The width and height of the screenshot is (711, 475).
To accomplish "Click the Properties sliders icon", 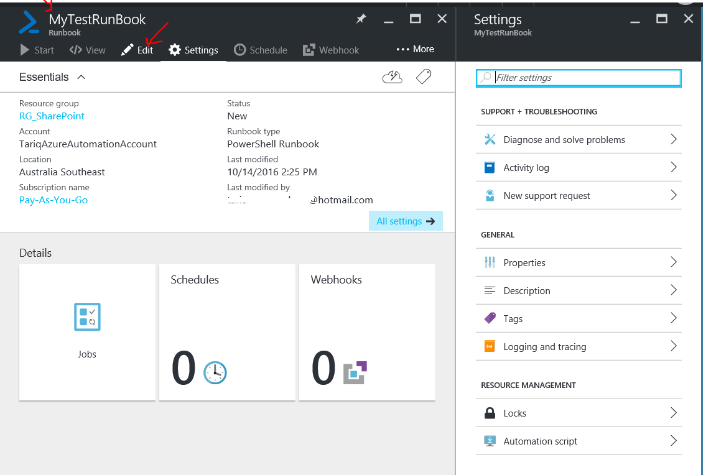I will point(490,262).
